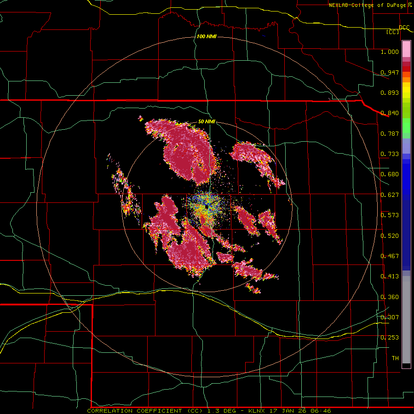Click the 0.627 scale value
This screenshot has height=414, width=414.
coord(390,195)
